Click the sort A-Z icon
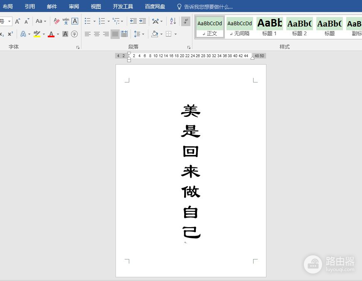This screenshot has height=281, width=362. point(173,21)
